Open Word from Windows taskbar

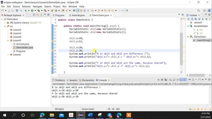(90, 115)
